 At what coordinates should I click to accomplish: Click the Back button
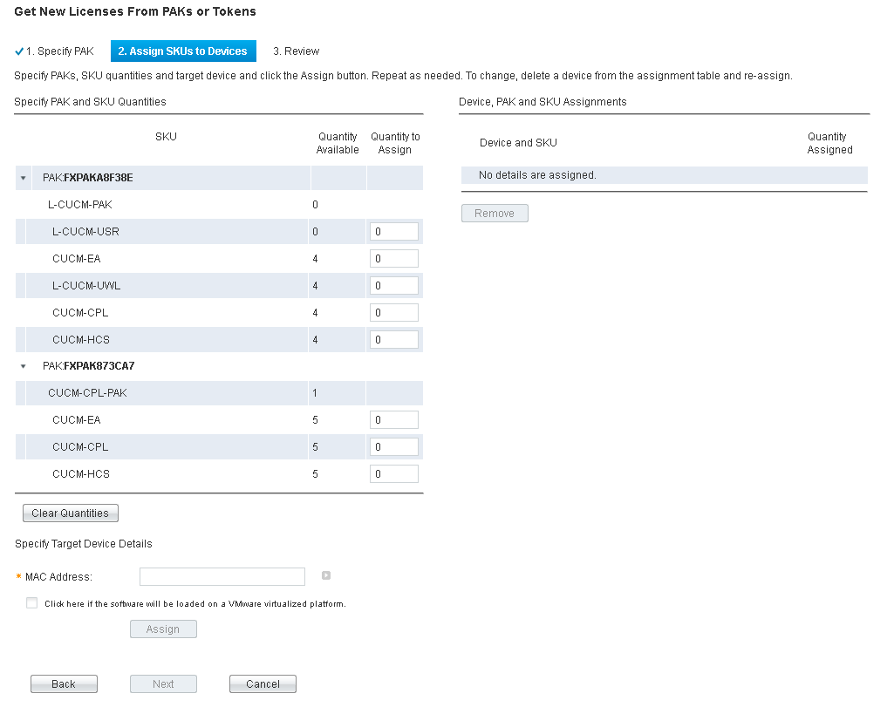pos(64,683)
